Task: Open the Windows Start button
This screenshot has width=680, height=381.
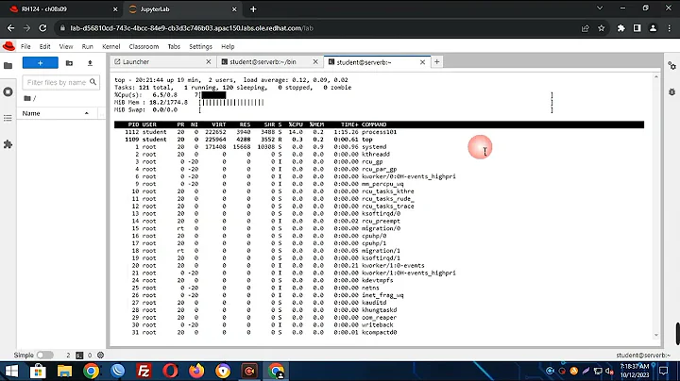Action: [x=11, y=371]
